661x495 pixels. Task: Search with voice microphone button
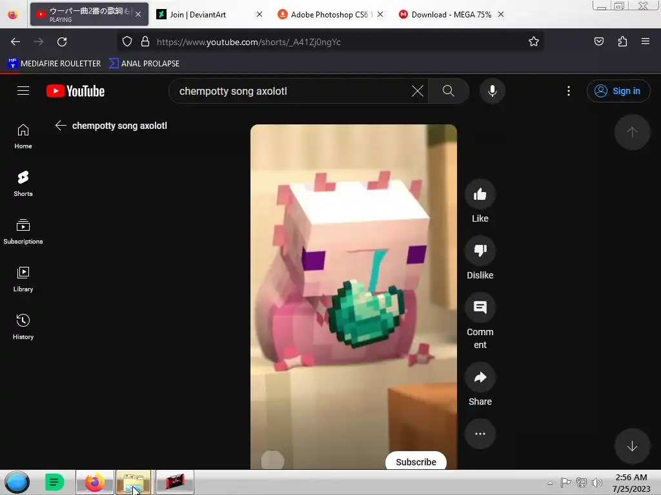(x=492, y=91)
